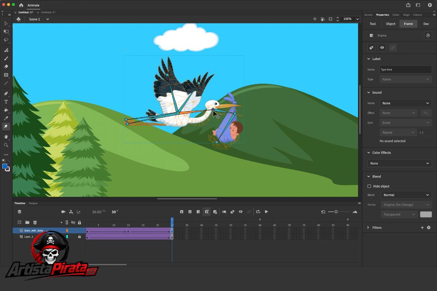
Task: Click the auto keyframe icon
Action: coord(206,212)
